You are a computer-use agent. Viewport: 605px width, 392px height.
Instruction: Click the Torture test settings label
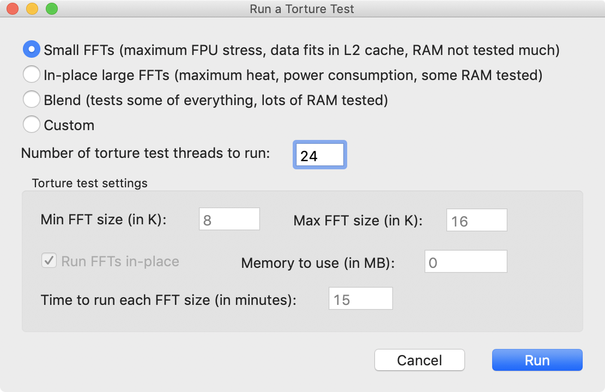pos(90,183)
